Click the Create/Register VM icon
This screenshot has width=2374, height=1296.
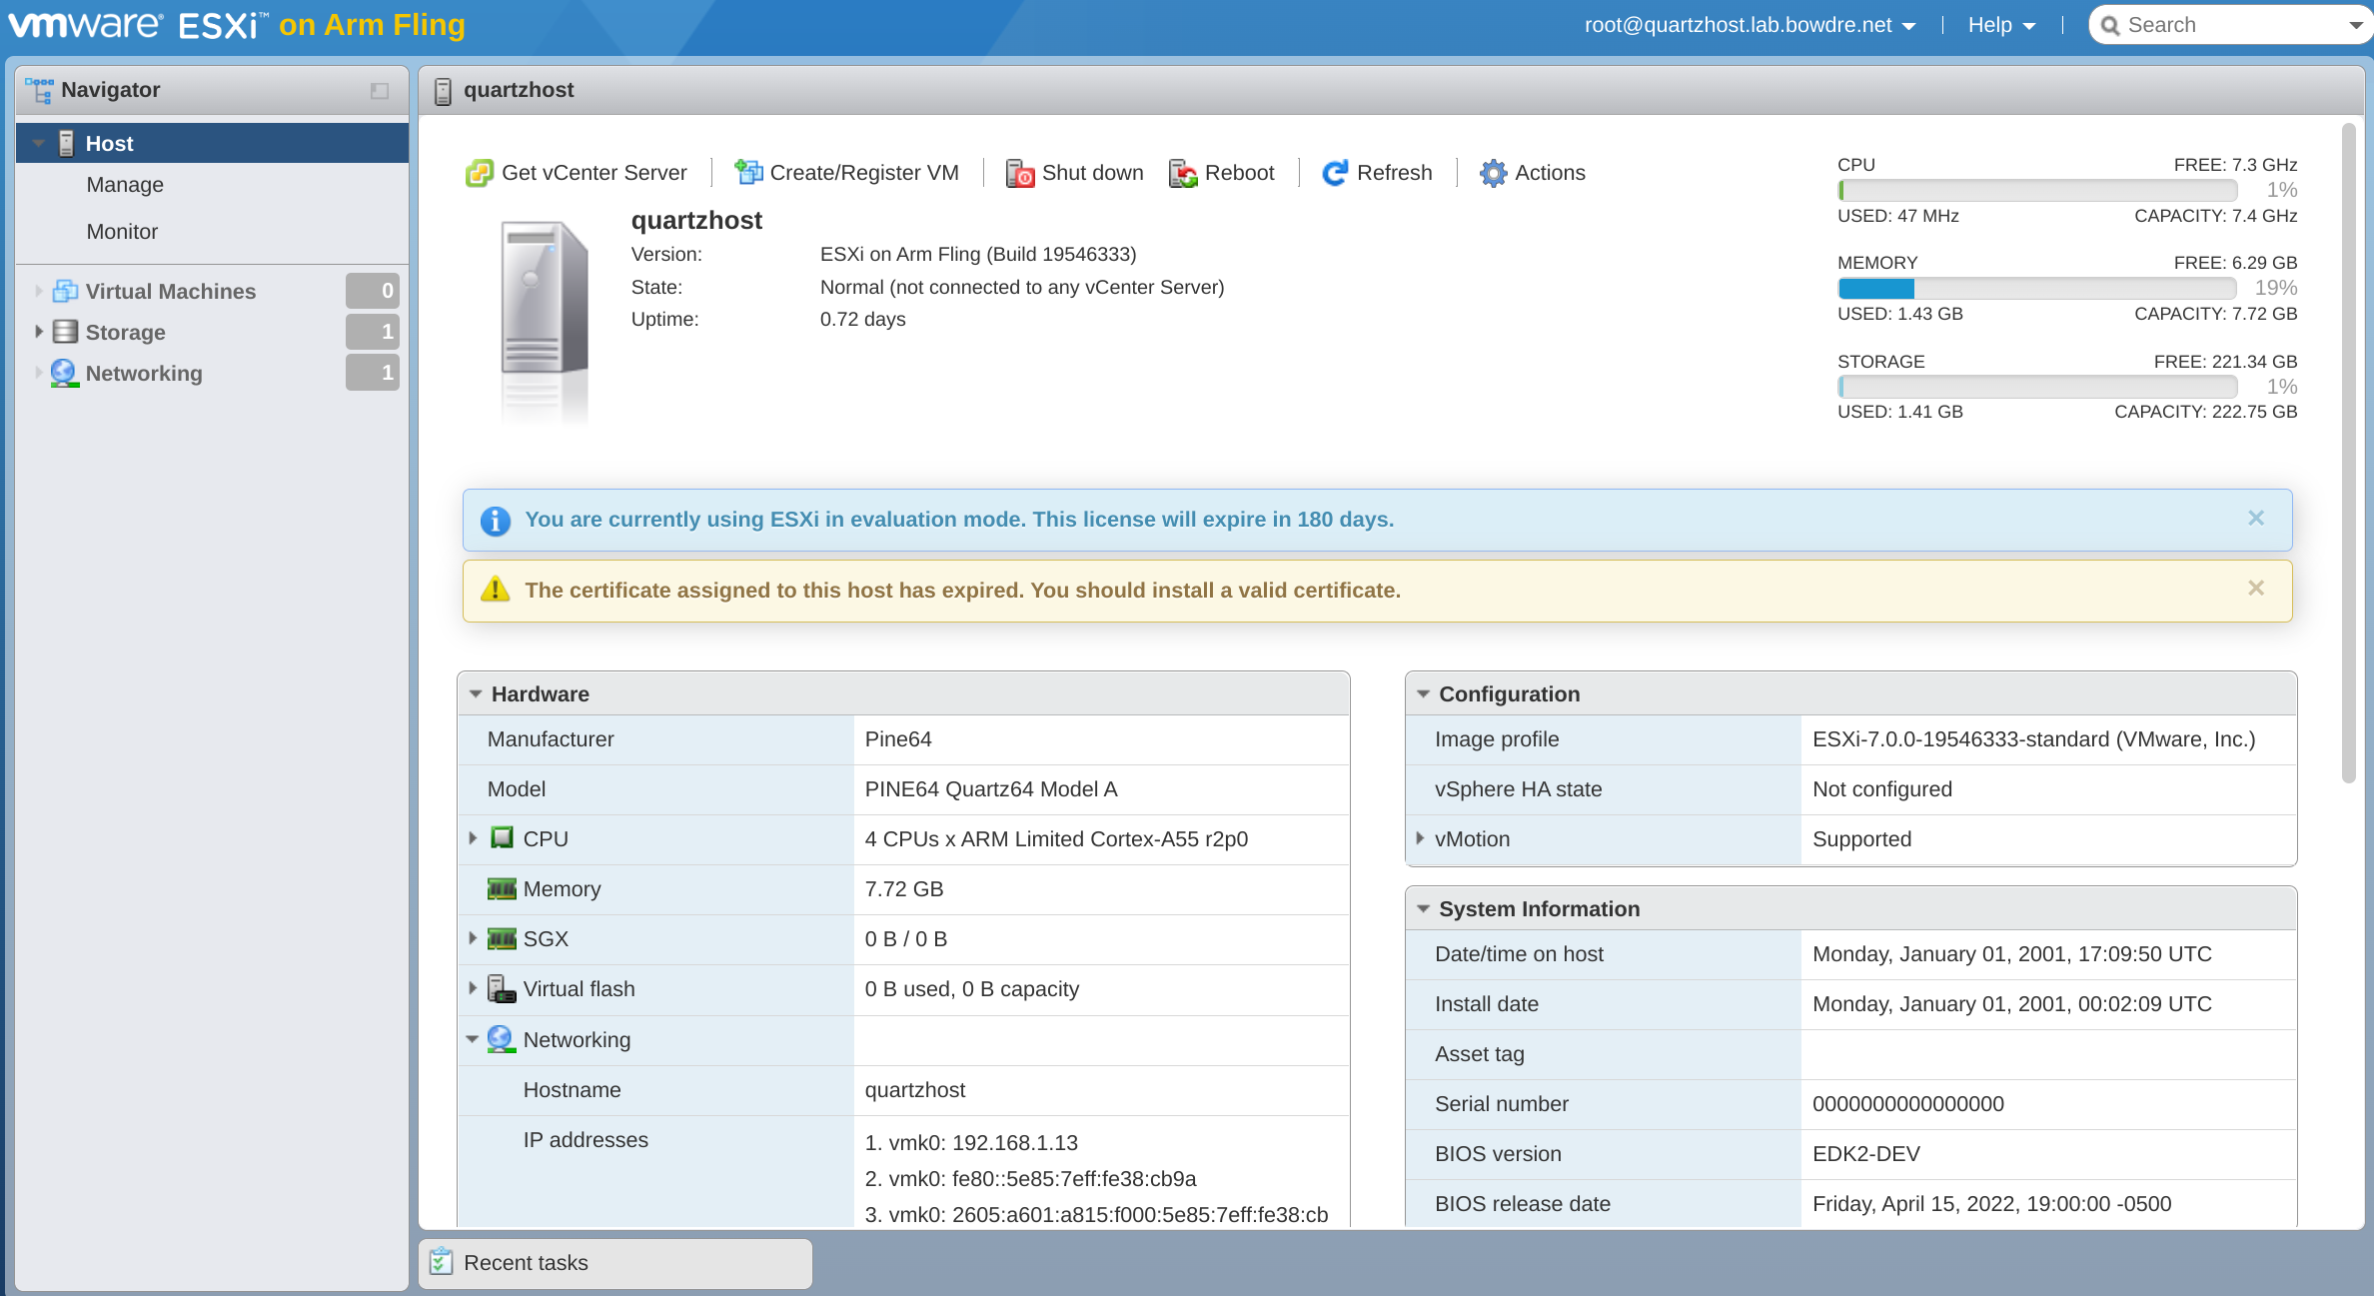click(x=748, y=173)
